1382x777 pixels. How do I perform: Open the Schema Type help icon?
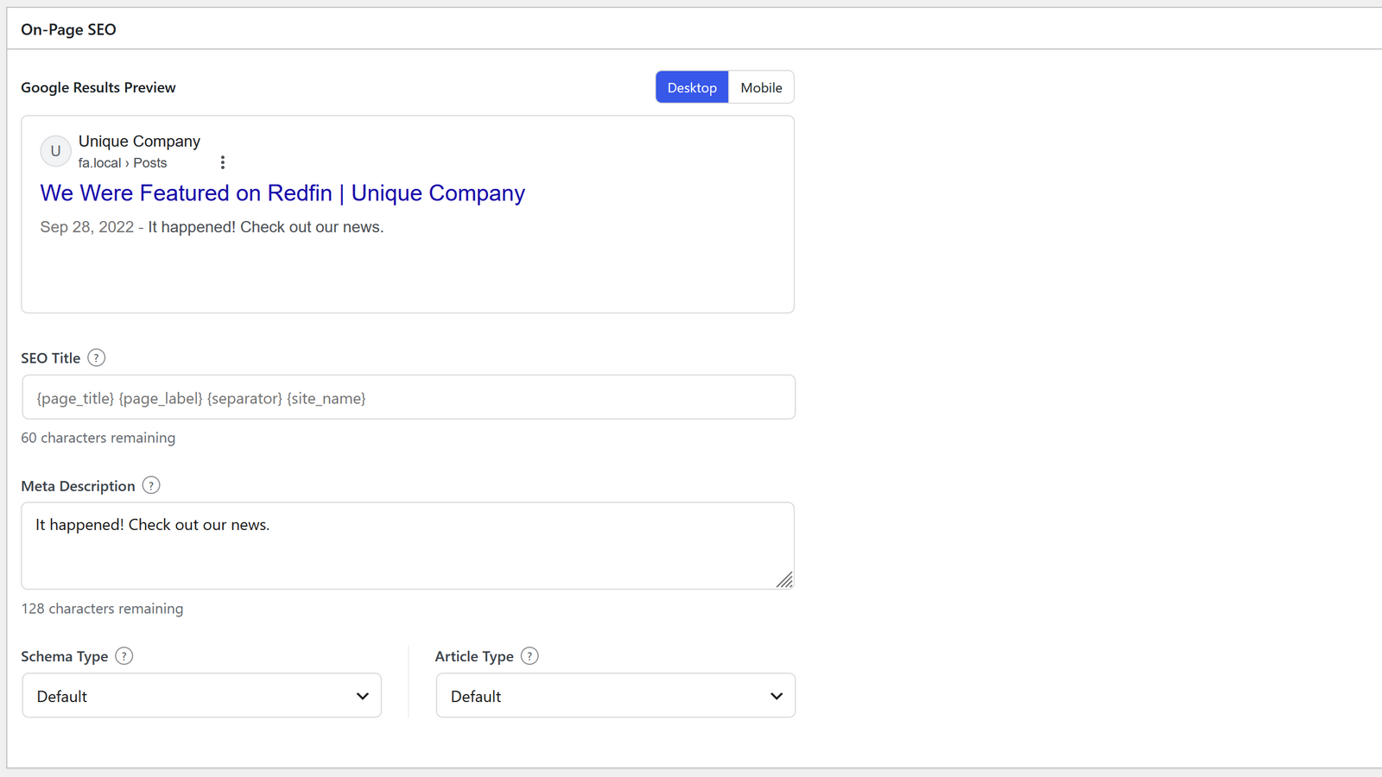(124, 656)
